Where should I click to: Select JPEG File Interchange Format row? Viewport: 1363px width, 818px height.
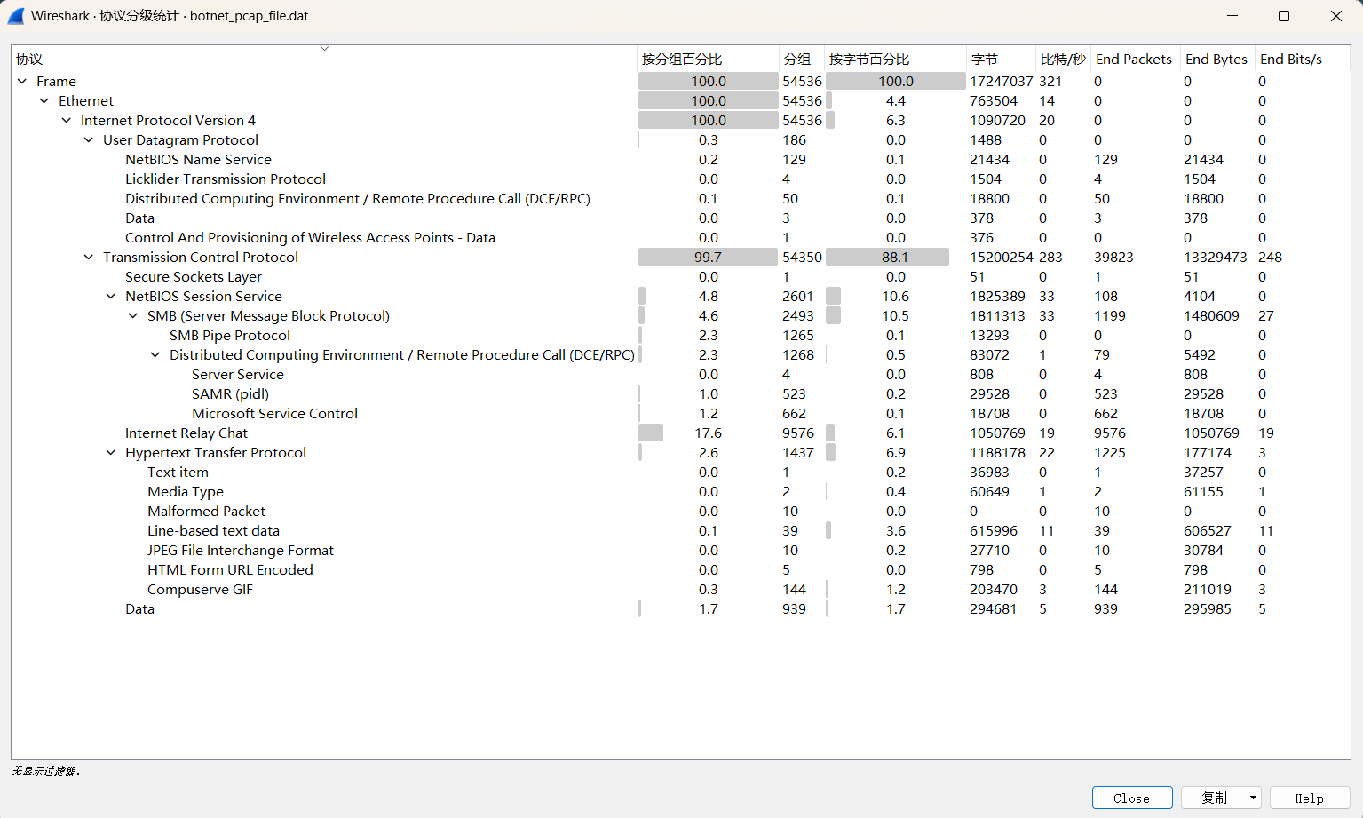(x=681, y=551)
